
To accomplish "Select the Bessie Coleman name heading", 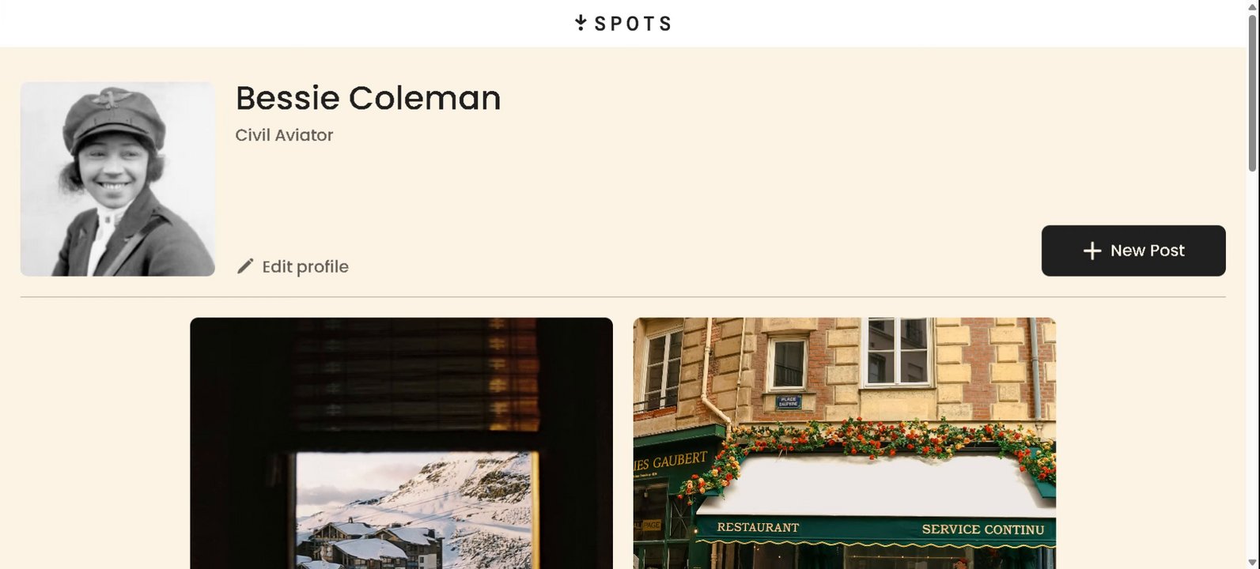I will (x=368, y=98).
